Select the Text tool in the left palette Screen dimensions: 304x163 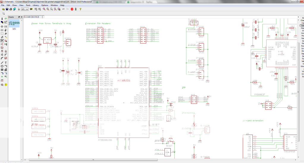(x=6, y=62)
